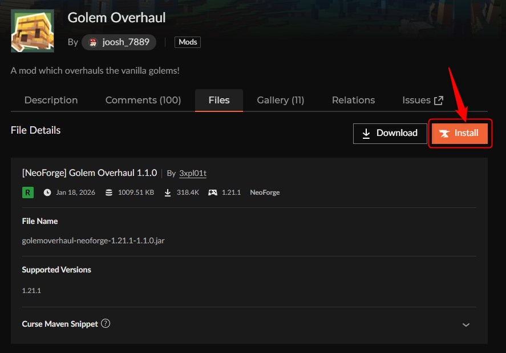Open uploader 3xpl01t's profile link
The width and height of the screenshot is (506, 353).
(x=193, y=173)
